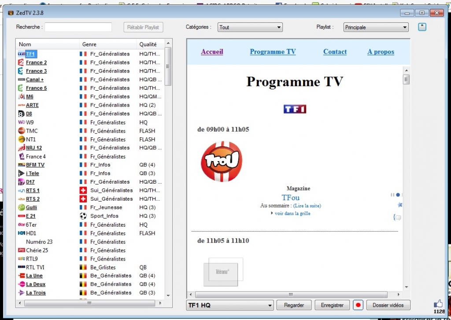
Task: Open the Playlist dropdown showing Principale
Action: point(376,27)
